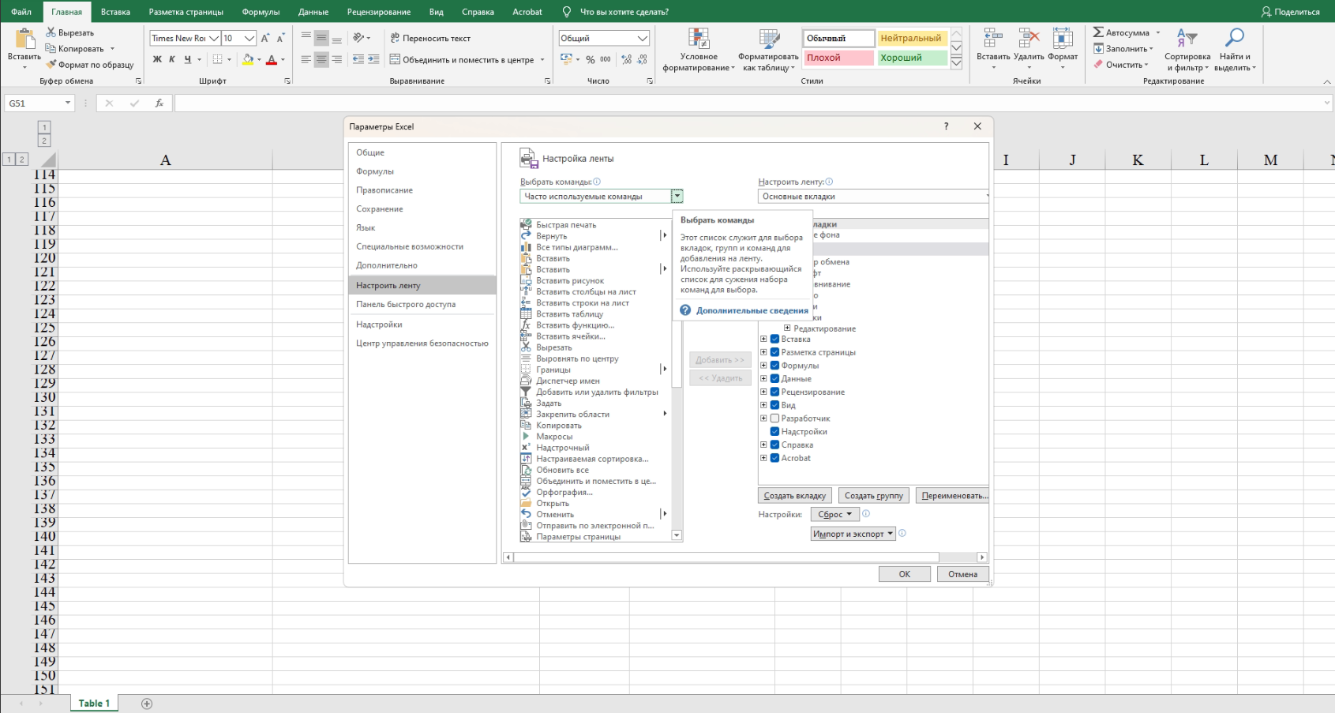Uncheck the Данные tab checkbox
Image resolution: width=1335 pixels, height=713 pixels.
(x=774, y=379)
